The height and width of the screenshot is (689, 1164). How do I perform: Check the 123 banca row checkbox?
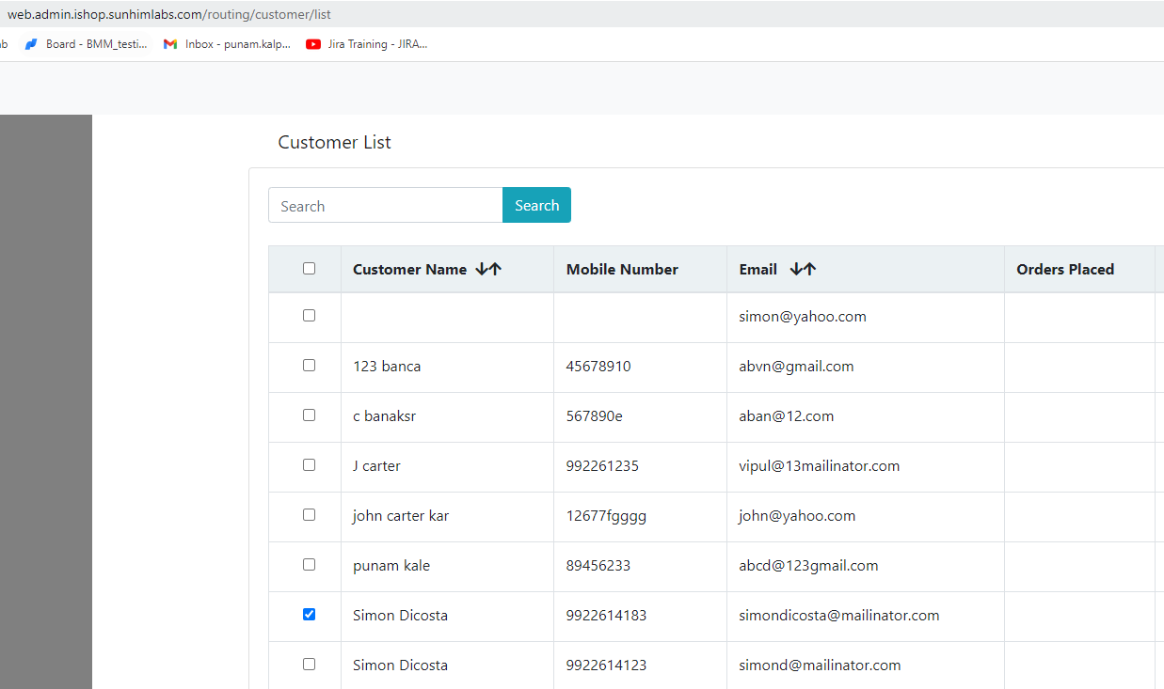309,366
